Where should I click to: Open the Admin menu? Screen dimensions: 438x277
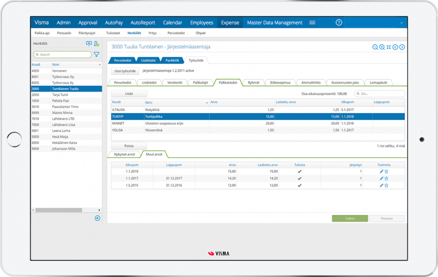(63, 23)
